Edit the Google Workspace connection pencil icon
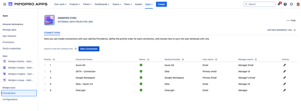 284,77
